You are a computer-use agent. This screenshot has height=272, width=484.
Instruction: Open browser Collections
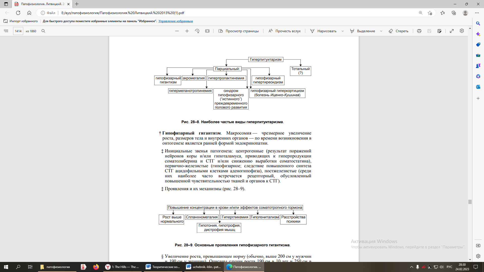(x=454, y=13)
